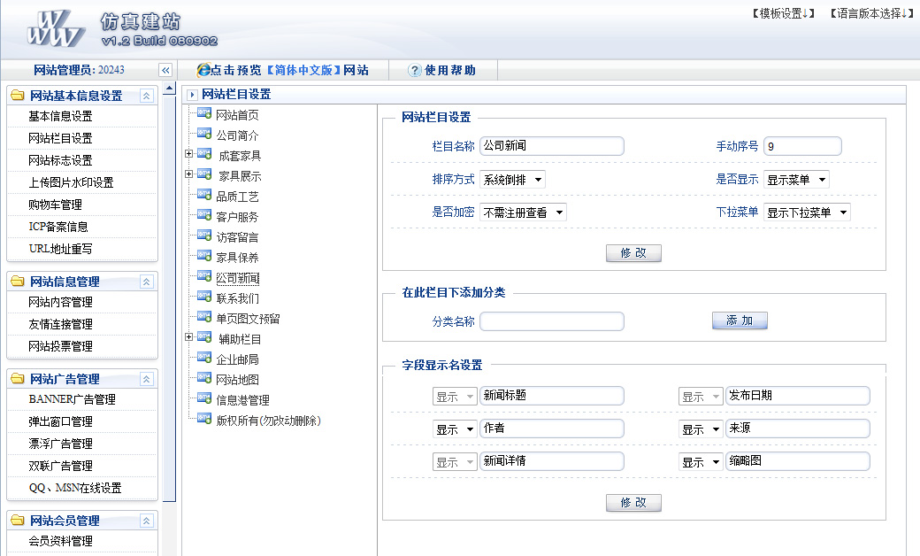Expand the 成套家具 tree node

coord(188,154)
